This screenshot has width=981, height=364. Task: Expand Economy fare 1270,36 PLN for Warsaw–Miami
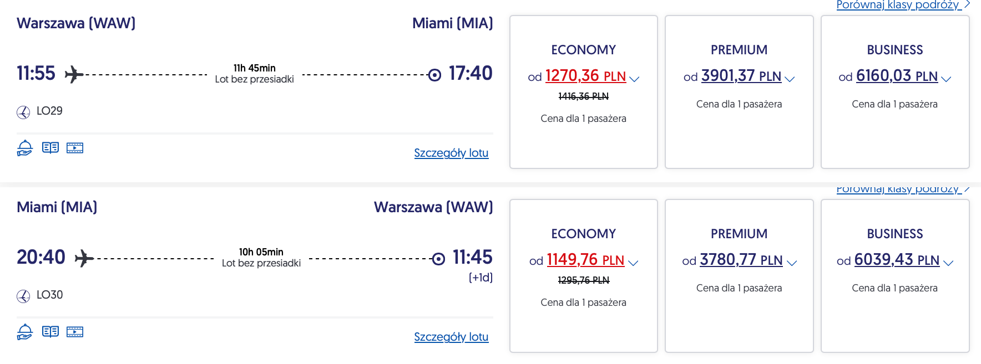click(x=634, y=79)
